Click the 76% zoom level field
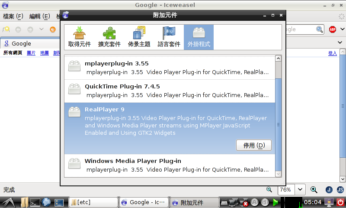 [286, 190]
